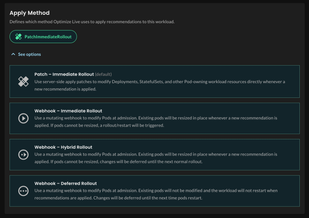Choose "Webhook – Hybrid Rollout" option title
Screen dimensions: 309x218
(63, 147)
